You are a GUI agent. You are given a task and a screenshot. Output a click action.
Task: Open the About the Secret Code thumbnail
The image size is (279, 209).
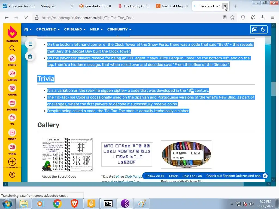pos(67,155)
